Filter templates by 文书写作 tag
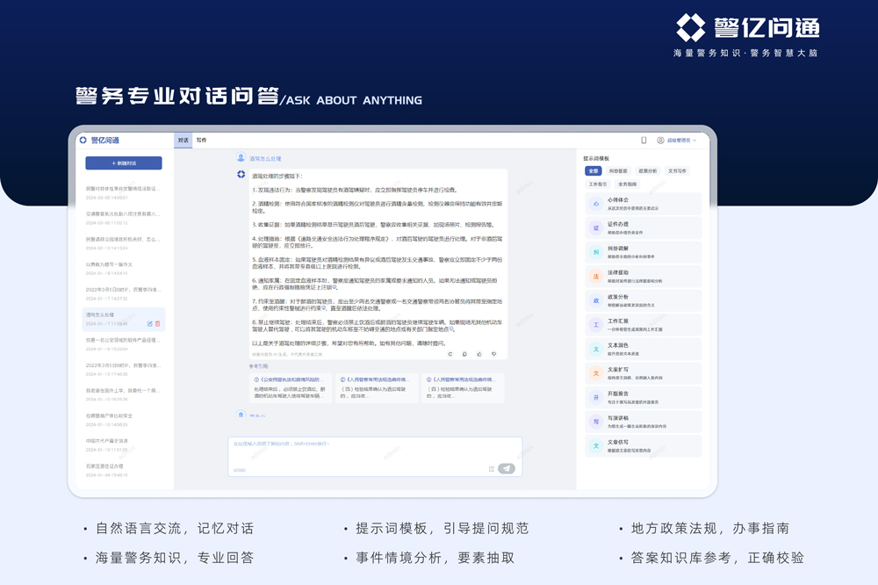The width and height of the screenshot is (878, 585). click(677, 170)
